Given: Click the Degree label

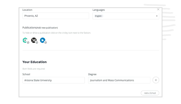Looking at the screenshot, I should point(92,74).
